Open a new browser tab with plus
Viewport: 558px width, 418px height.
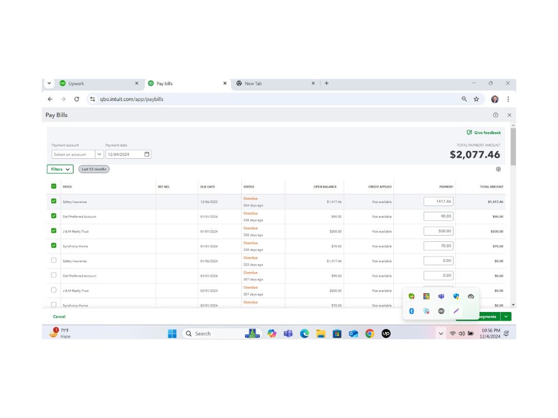[x=326, y=83]
